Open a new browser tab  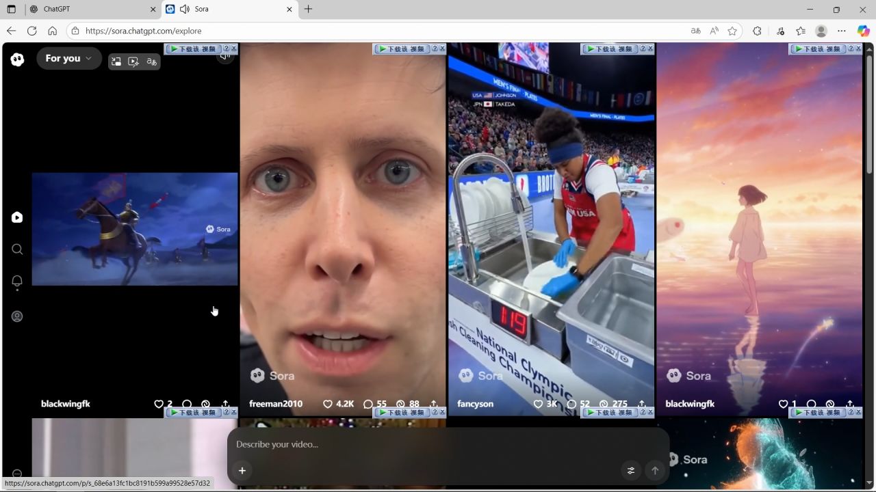coord(309,10)
